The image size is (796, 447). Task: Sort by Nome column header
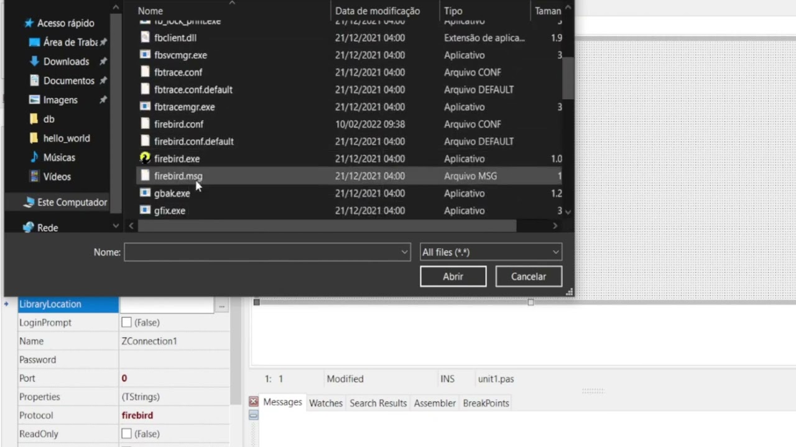tap(150, 11)
